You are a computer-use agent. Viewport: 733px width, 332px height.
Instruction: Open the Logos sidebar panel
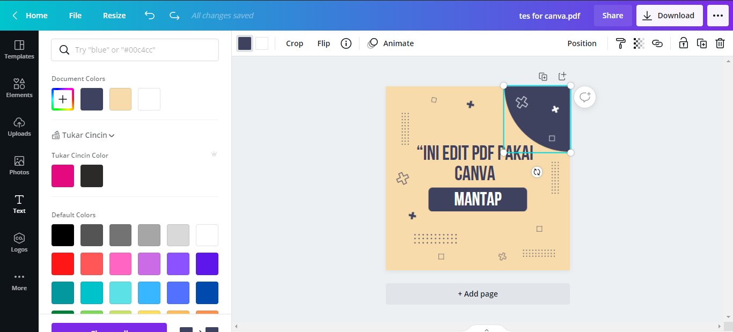coord(19,242)
